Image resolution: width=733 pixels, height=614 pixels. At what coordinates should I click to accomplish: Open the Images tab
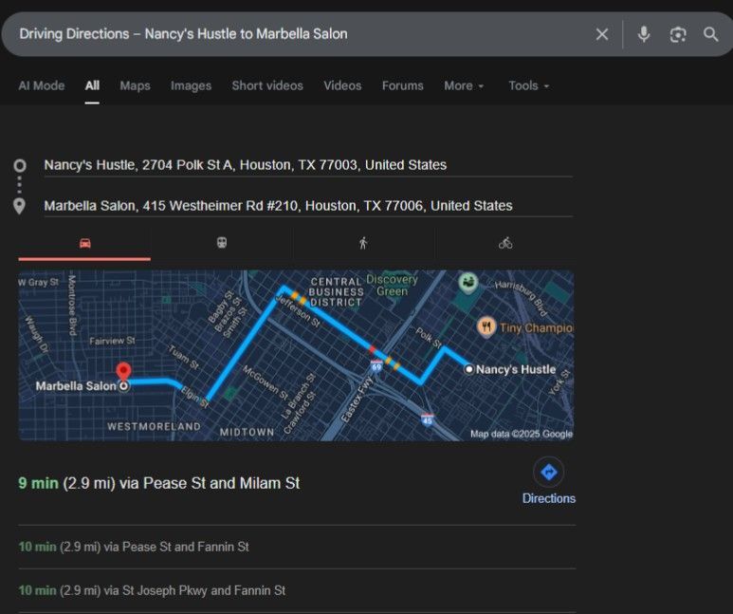(191, 85)
